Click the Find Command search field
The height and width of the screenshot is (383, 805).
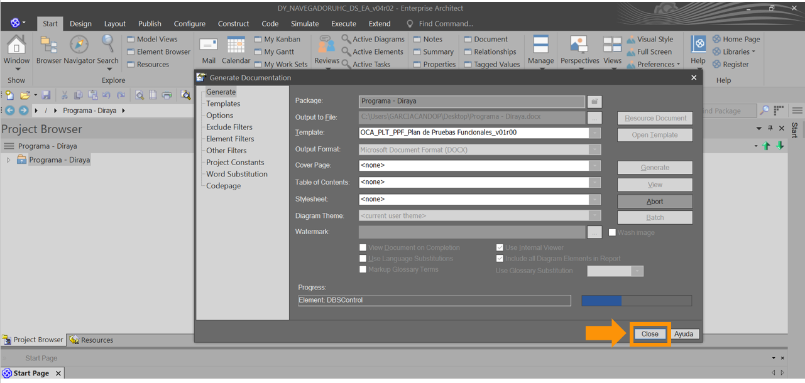[x=446, y=24]
